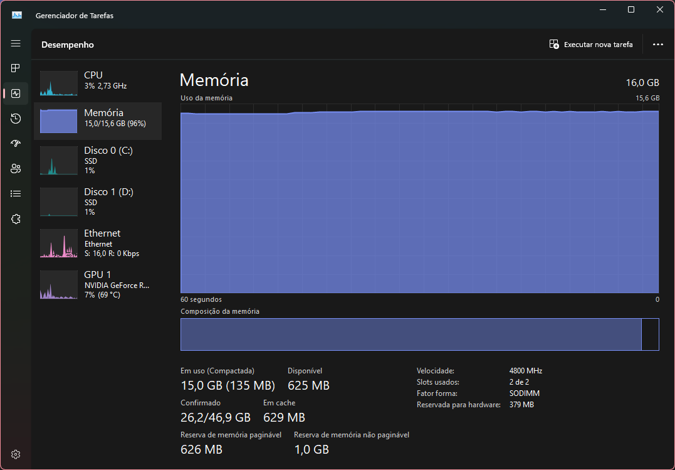Viewport: 675px width, 470px height.
Task: Click the Gerenciador de Tarefas title text
Action: [x=75, y=16]
